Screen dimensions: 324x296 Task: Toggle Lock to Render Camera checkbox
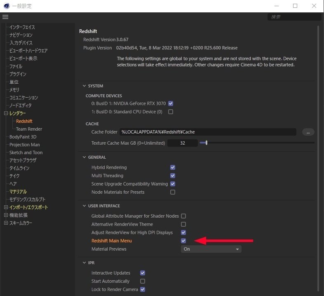pyautogui.click(x=143, y=289)
